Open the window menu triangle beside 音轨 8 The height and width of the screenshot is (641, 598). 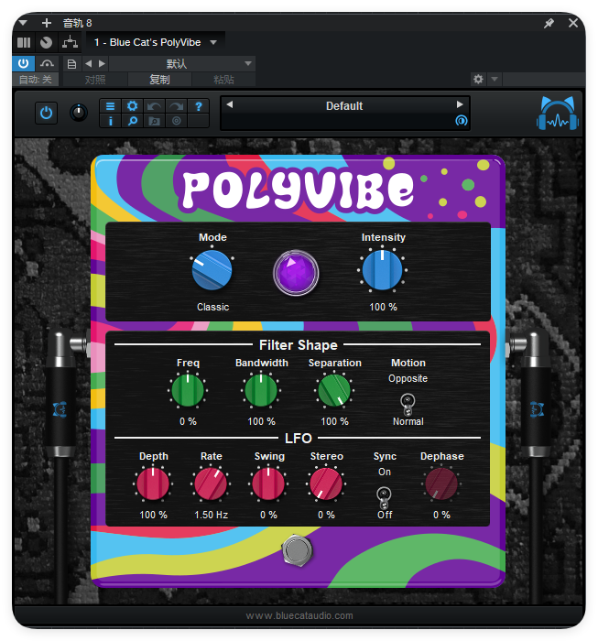point(23,23)
